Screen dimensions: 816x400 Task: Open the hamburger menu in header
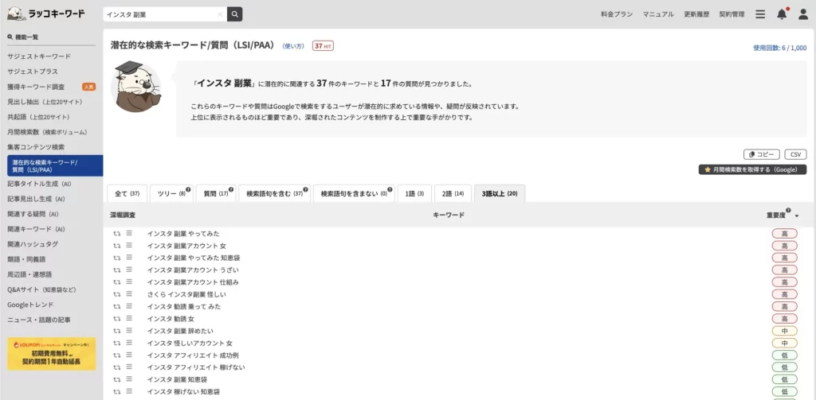pyautogui.click(x=760, y=14)
